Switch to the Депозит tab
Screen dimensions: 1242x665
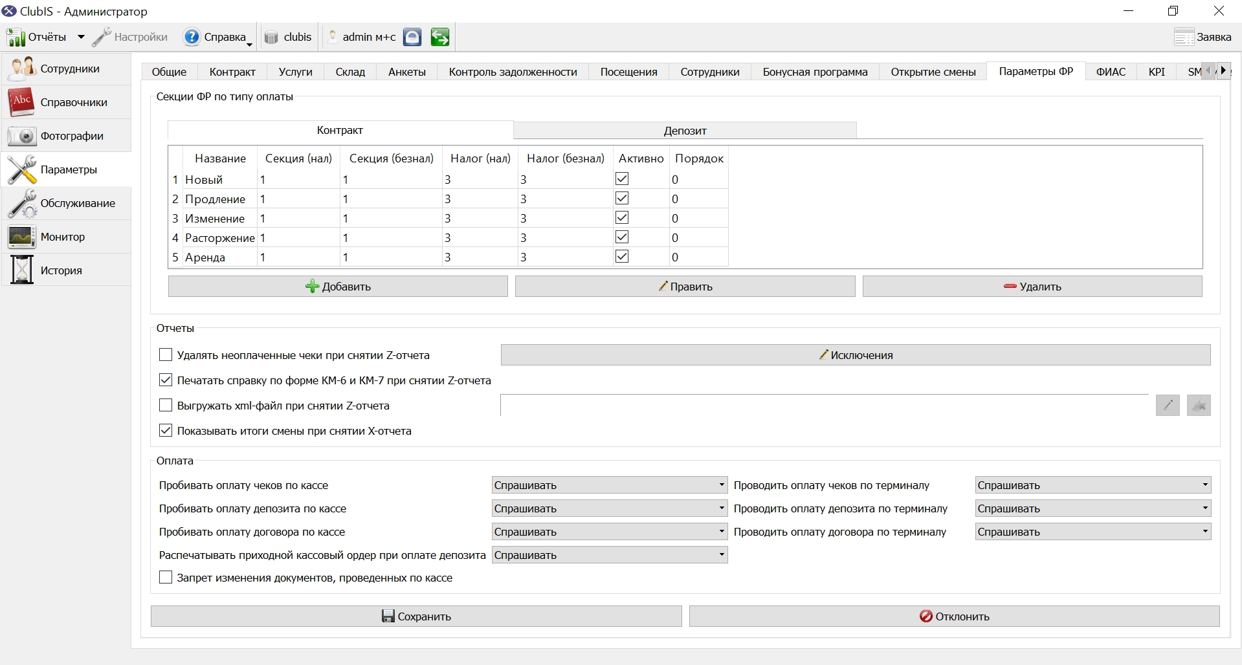[685, 130]
